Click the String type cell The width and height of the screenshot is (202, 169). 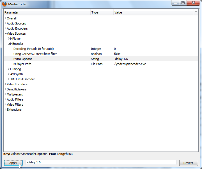95,59
